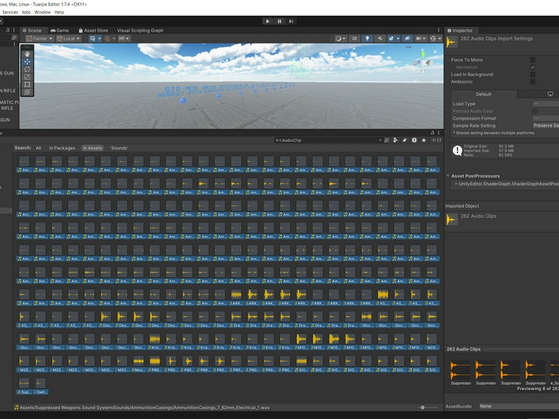This screenshot has width=559, height=419.
Task: Select the standalone monitor platform tab
Action: [x=550, y=94]
